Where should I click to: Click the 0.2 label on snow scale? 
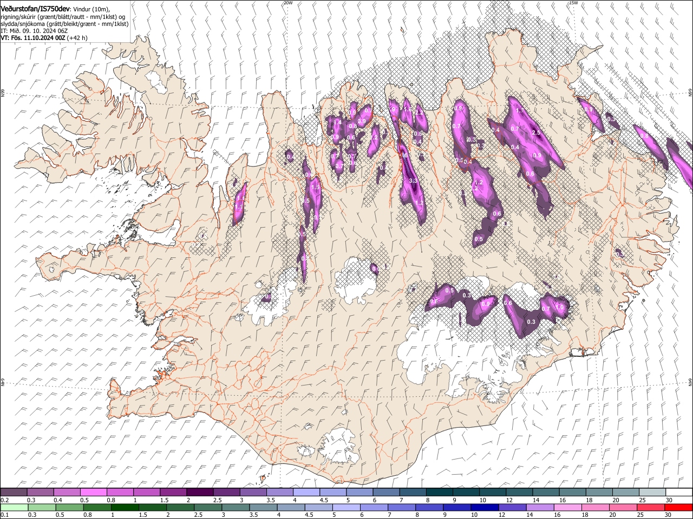[x=4, y=500]
